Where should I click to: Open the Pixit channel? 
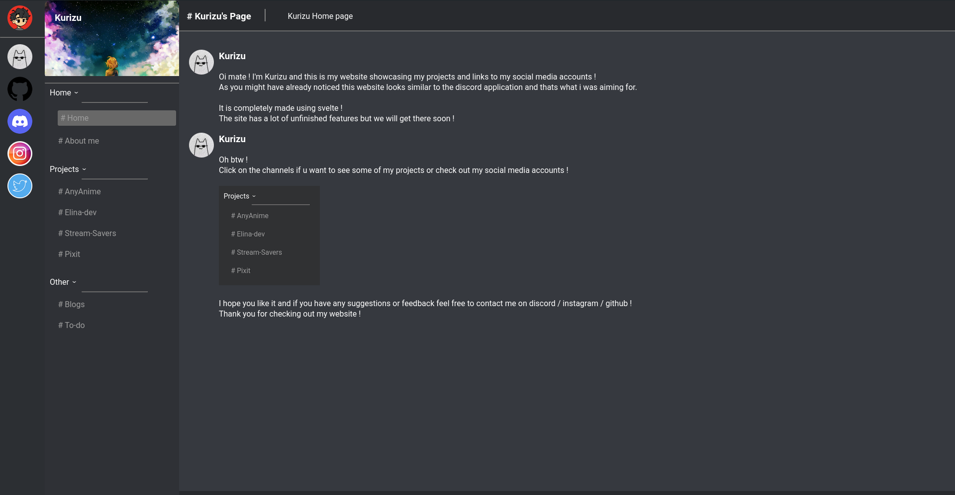69,254
